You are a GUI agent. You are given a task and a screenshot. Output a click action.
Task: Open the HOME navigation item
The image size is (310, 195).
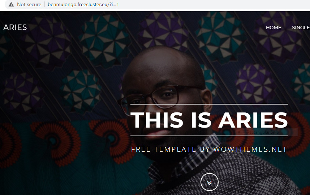(x=274, y=28)
